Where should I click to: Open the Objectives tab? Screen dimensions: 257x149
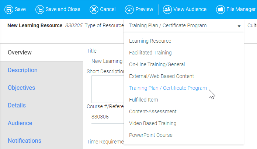point(21,88)
